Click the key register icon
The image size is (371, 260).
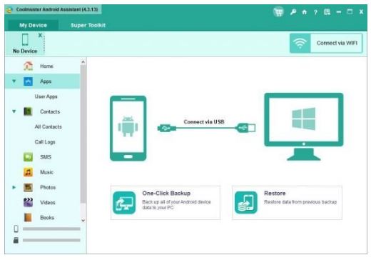tap(293, 12)
